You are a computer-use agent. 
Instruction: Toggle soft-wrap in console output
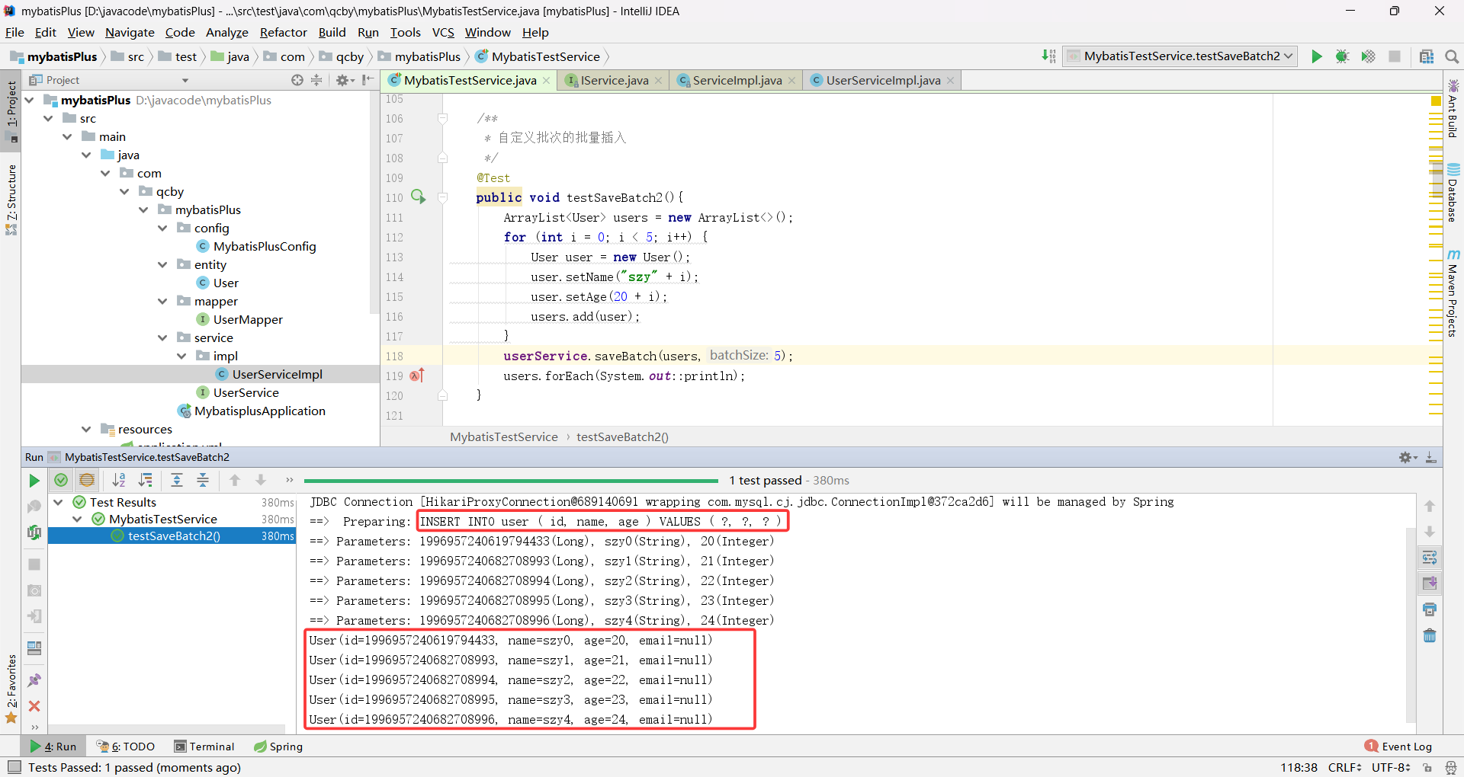click(1430, 558)
